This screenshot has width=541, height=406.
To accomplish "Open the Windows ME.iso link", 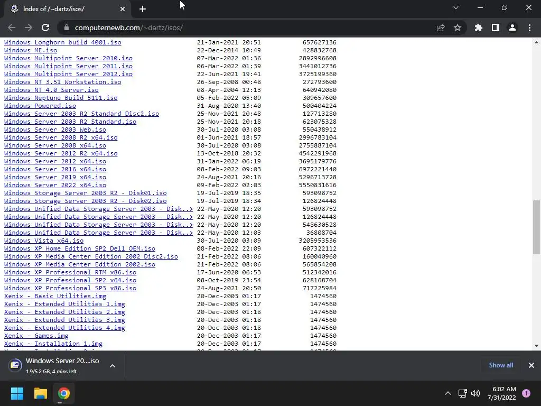I will point(31,50).
